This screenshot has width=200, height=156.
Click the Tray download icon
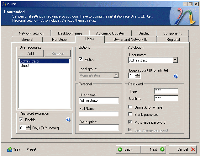coord(10,149)
